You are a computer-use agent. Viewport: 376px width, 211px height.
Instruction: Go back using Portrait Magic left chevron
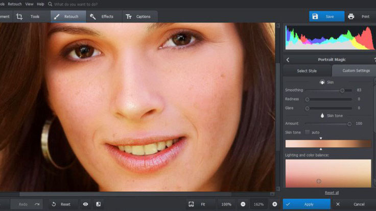click(x=288, y=59)
